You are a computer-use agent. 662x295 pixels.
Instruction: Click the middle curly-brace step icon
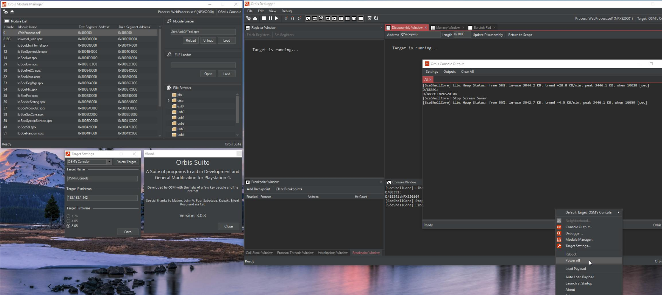pyautogui.click(x=293, y=18)
